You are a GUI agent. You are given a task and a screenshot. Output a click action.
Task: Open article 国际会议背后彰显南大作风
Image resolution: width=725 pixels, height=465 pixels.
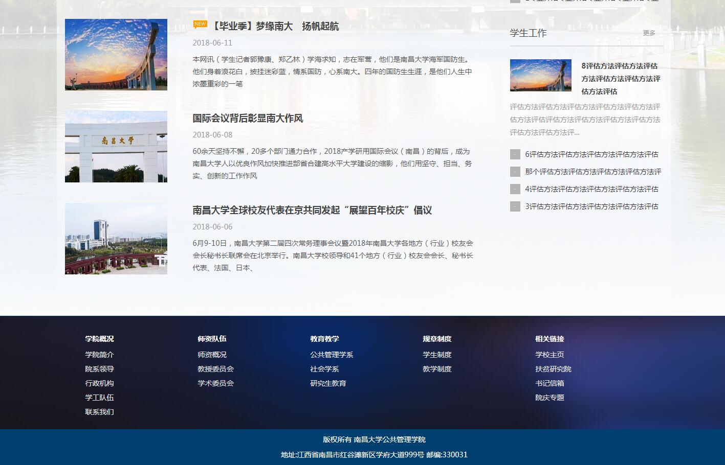pyautogui.click(x=248, y=118)
